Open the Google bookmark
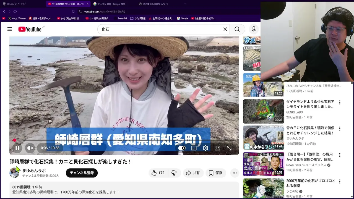354x199 pixels. [x=183, y=19]
